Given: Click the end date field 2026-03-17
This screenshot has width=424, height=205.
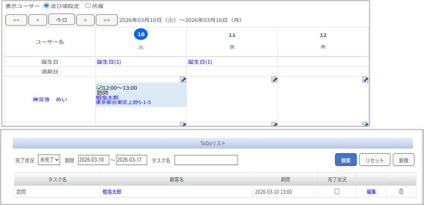Looking at the screenshot, I should click(x=131, y=160).
